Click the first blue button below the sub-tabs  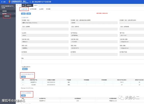pyautogui.click(x=23, y=14)
